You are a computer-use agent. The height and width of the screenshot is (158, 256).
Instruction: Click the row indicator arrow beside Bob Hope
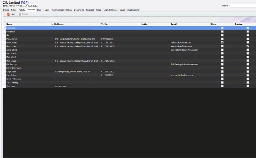click(x=4, y=28)
